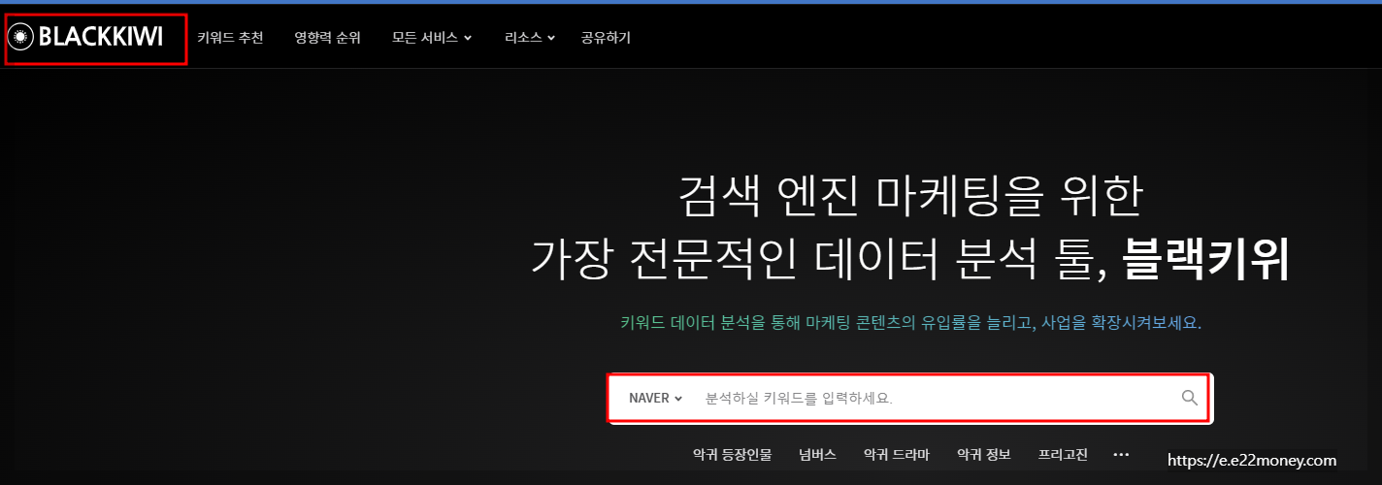This screenshot has width=1382, height=485.
Task: Select the 넘버스 suggested keyword
Action: (818, 454)
